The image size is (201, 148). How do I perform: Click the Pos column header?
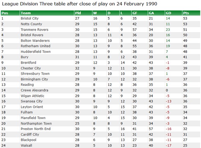coord(10,13)
